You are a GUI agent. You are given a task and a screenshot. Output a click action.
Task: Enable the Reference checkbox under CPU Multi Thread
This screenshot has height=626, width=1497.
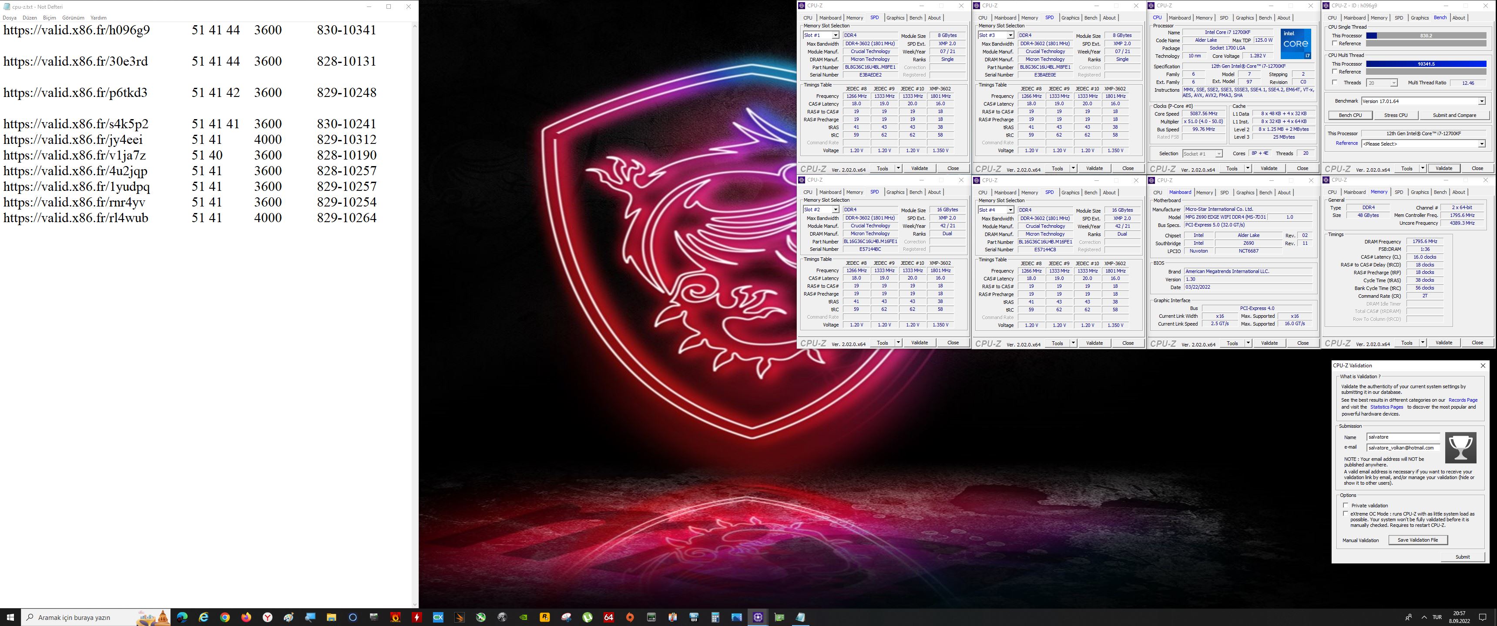(x=1335, y=71)
